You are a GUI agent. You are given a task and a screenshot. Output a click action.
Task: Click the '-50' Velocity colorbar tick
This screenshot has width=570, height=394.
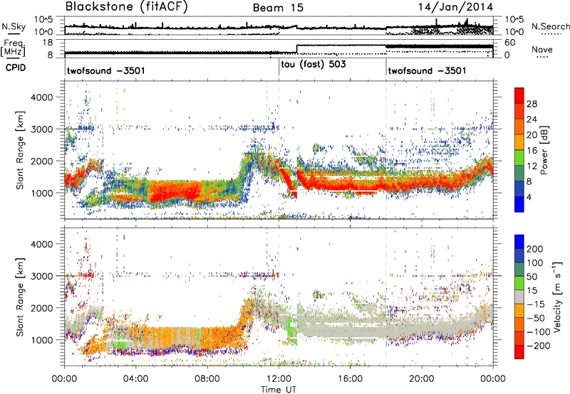[x=536, y=318]
